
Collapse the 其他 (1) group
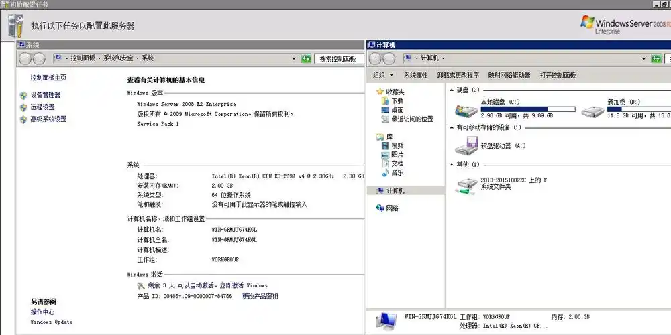click(452, 165)
